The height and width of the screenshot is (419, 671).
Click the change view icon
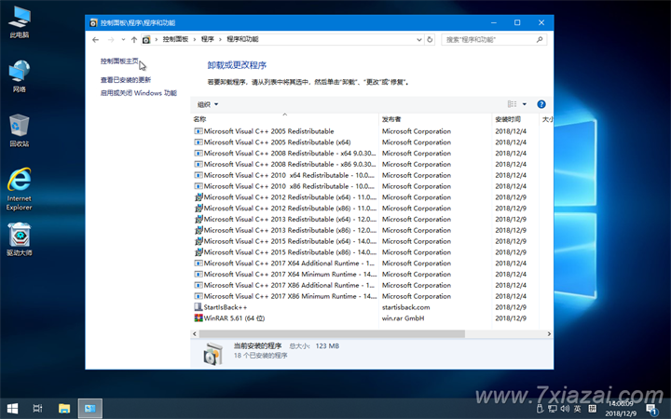pos(512,104)
